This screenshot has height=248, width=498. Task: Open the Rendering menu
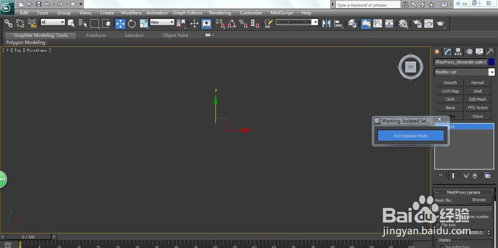[x=220, y=13]
